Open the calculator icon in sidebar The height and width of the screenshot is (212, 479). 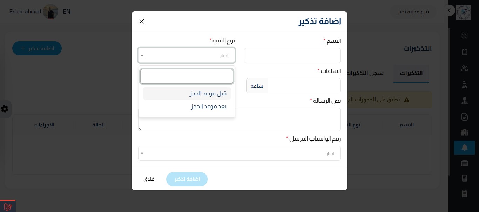tap(465, 178)
